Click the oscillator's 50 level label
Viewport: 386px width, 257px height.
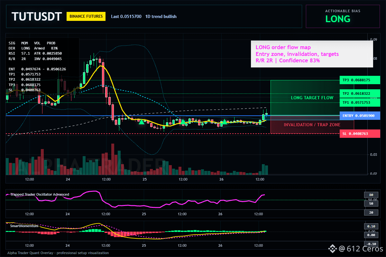371,204
